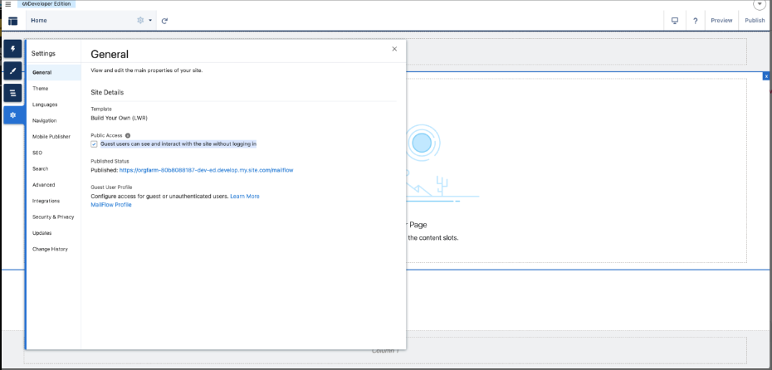The width and height of the screenshot is (772, 370).
Task: Open the Theme paintbrush panel
Action: coord(12,71)
